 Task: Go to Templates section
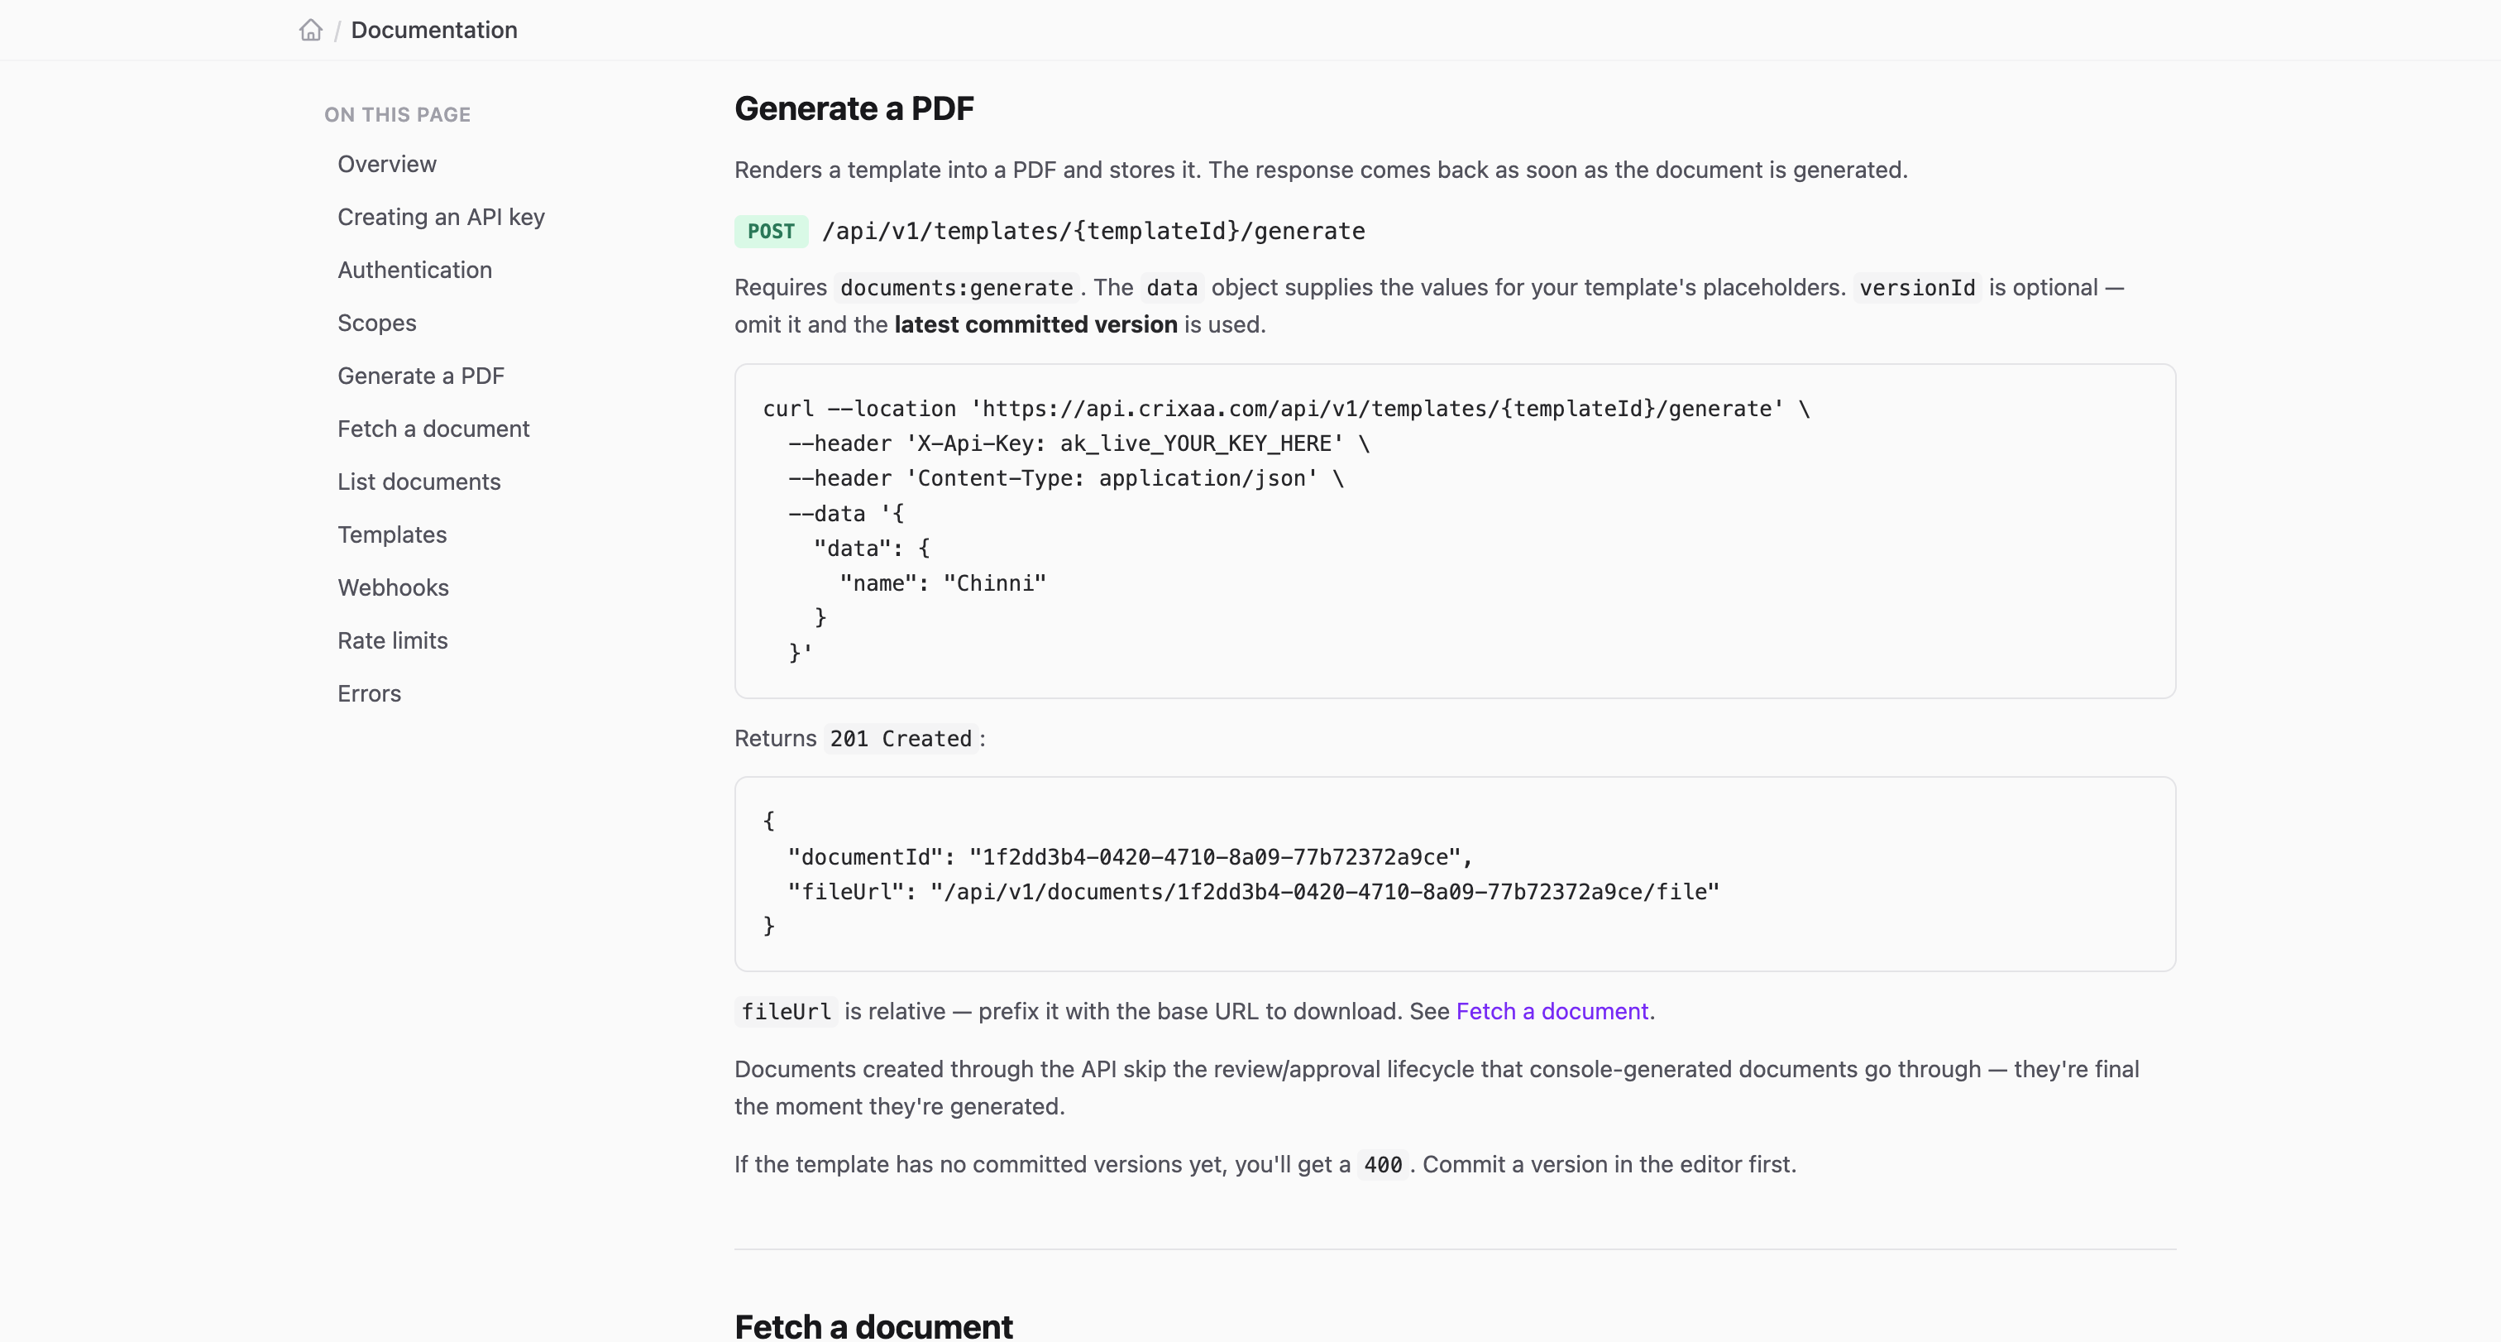tap(391, 535)
